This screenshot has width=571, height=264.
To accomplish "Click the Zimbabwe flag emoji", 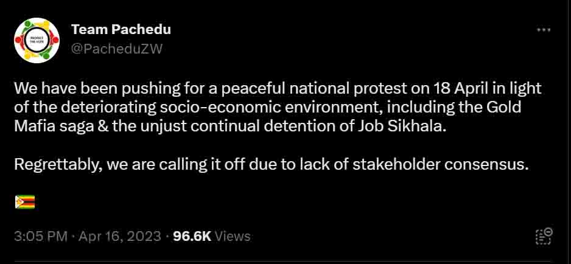I will 24,202.
